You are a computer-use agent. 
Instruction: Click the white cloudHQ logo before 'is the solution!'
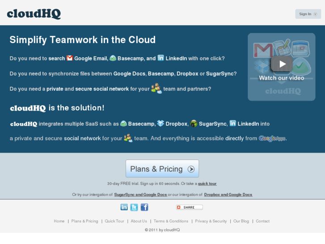coord(28,108)
